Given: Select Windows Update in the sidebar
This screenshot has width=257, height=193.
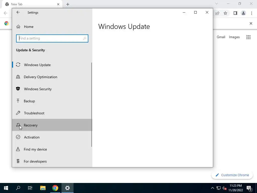Looking at the screenshot, I should coord(52,65).
